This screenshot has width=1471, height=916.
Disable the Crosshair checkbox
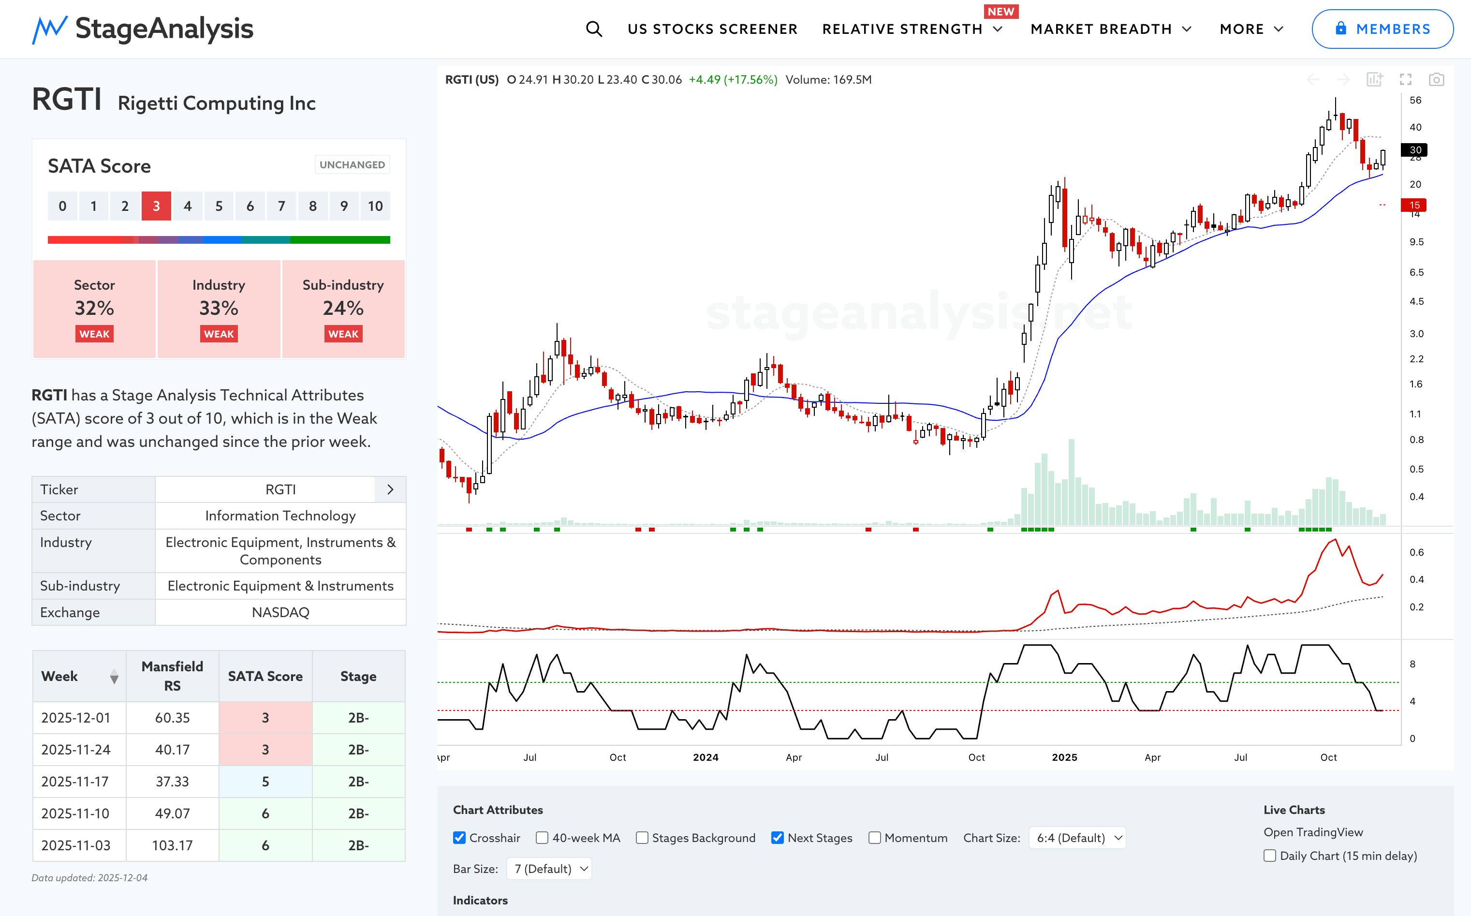460,837
